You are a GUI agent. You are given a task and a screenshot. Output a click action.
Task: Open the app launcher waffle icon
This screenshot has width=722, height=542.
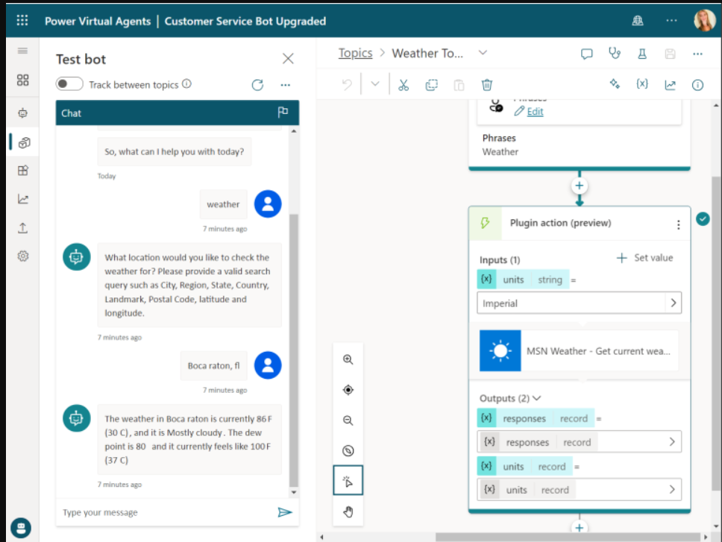point(22,20)
